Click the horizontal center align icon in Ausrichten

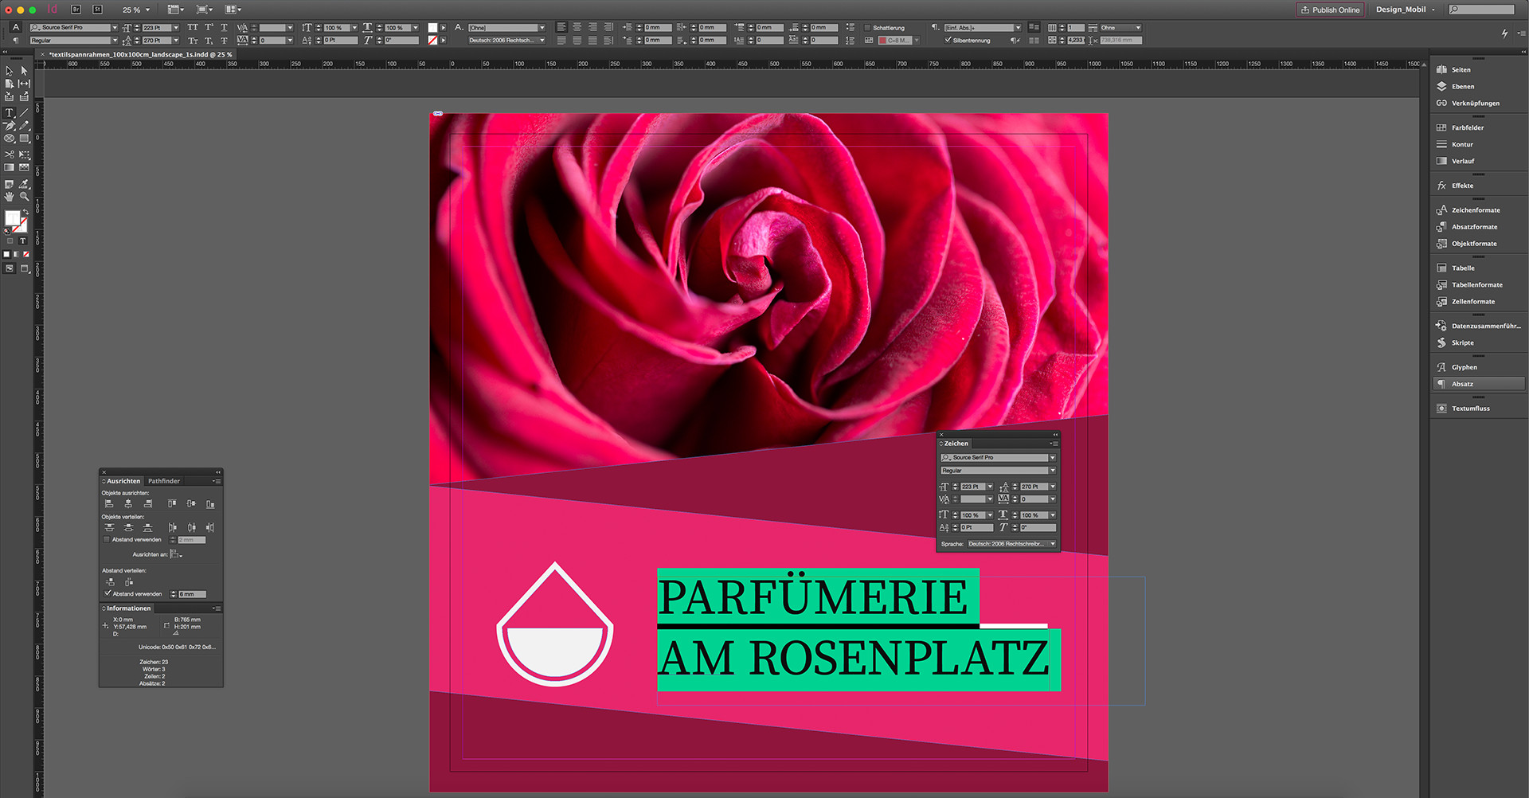(128, 503)
